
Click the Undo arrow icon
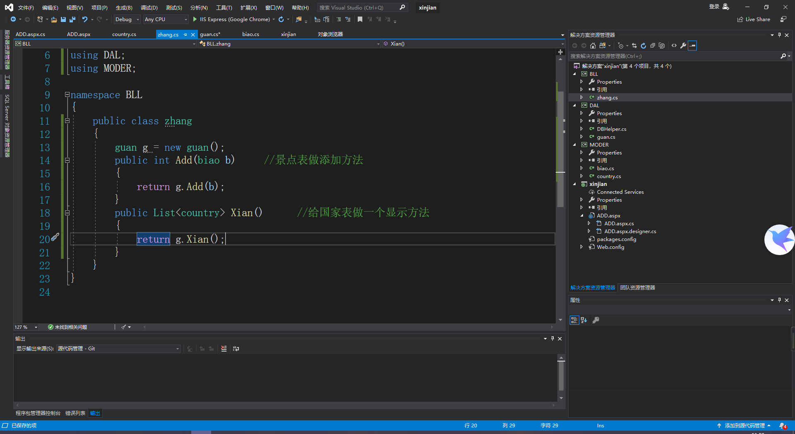[x=85, y=19]
